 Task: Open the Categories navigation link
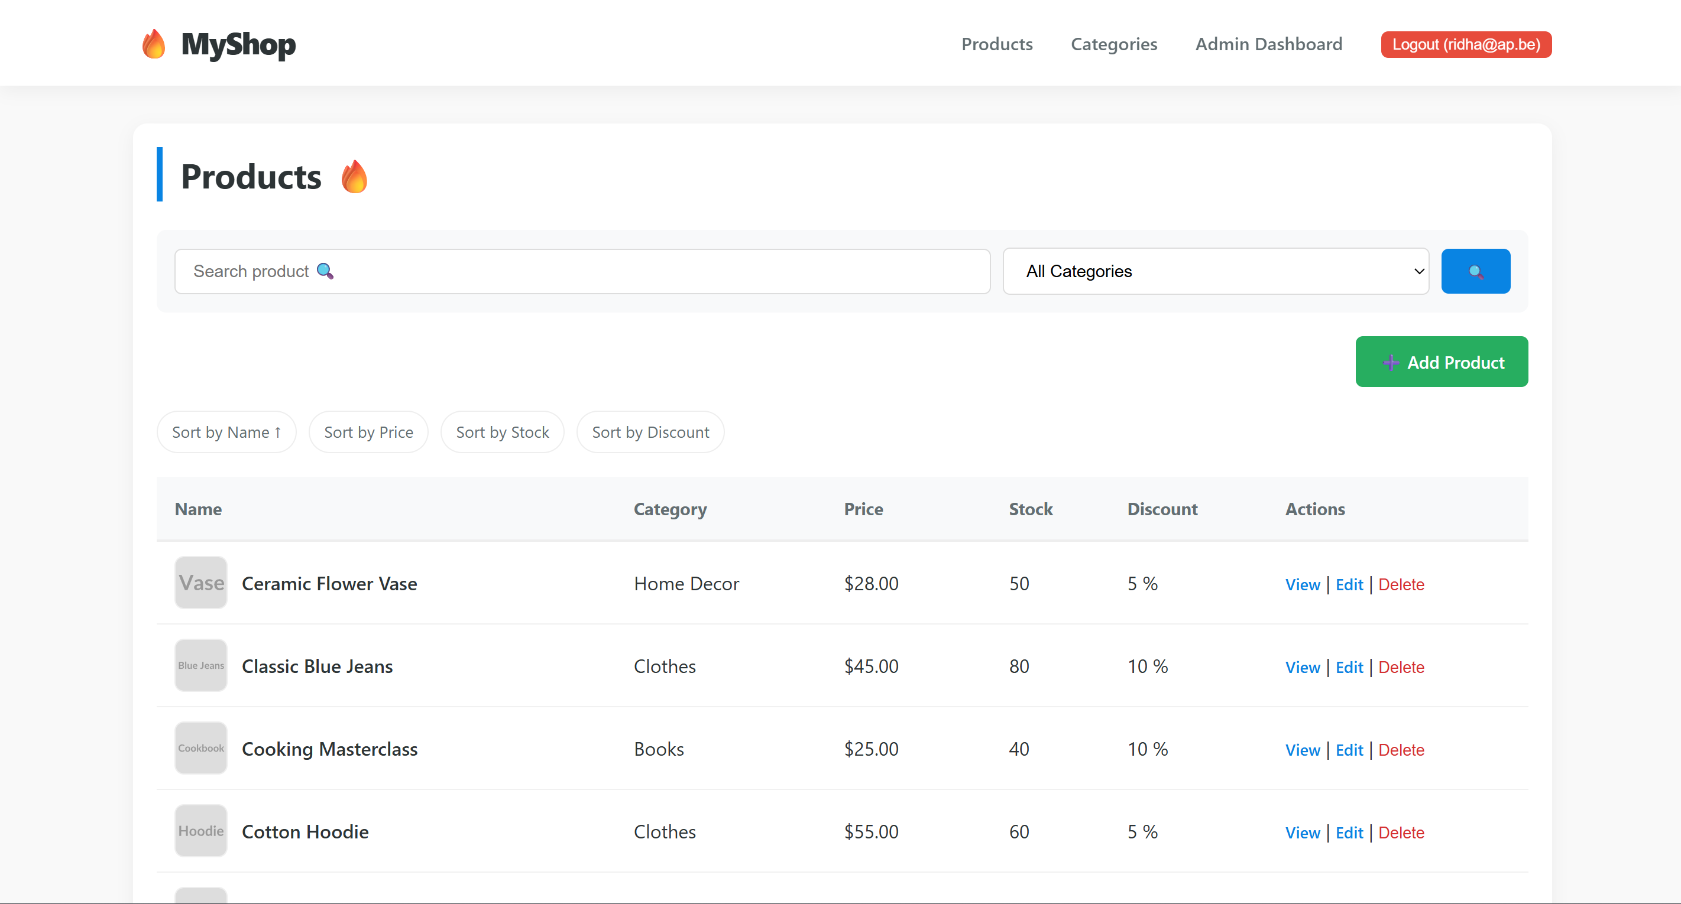[x=1114, y=44]
